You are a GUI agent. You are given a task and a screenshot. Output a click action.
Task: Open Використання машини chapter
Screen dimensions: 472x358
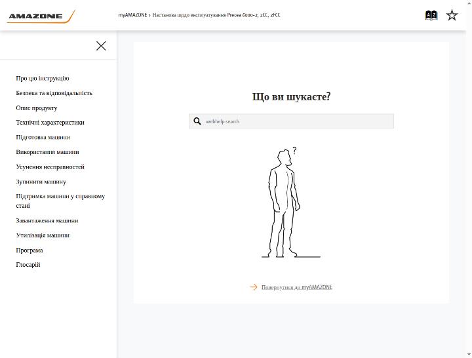(x=47, y=152)
